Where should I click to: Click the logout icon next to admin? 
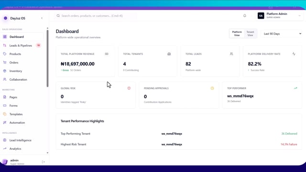[x=44, y=162]
